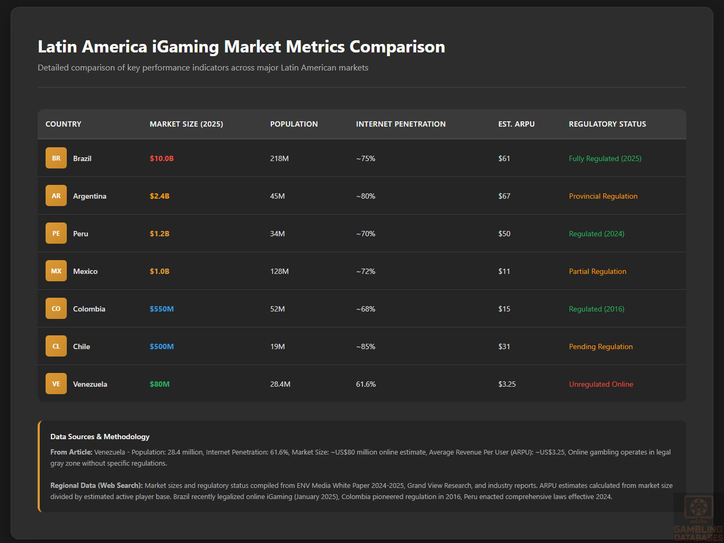Click the CL country badge icon
Screen dimensions: 724x543
click(x=56, y=346)
